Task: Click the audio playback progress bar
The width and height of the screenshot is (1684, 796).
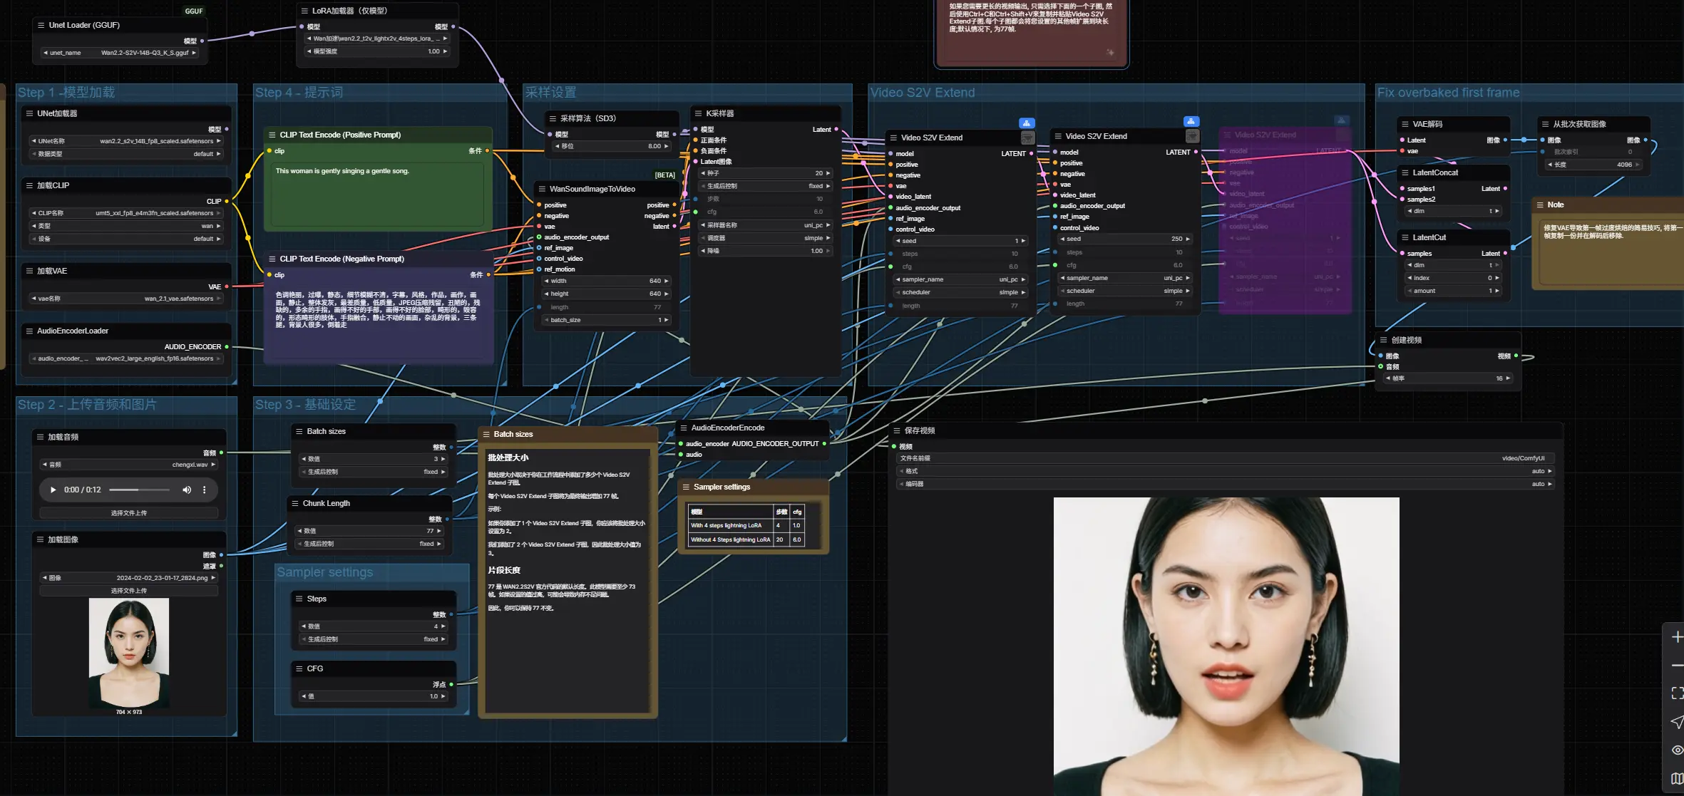Action: tap(138, 490)
